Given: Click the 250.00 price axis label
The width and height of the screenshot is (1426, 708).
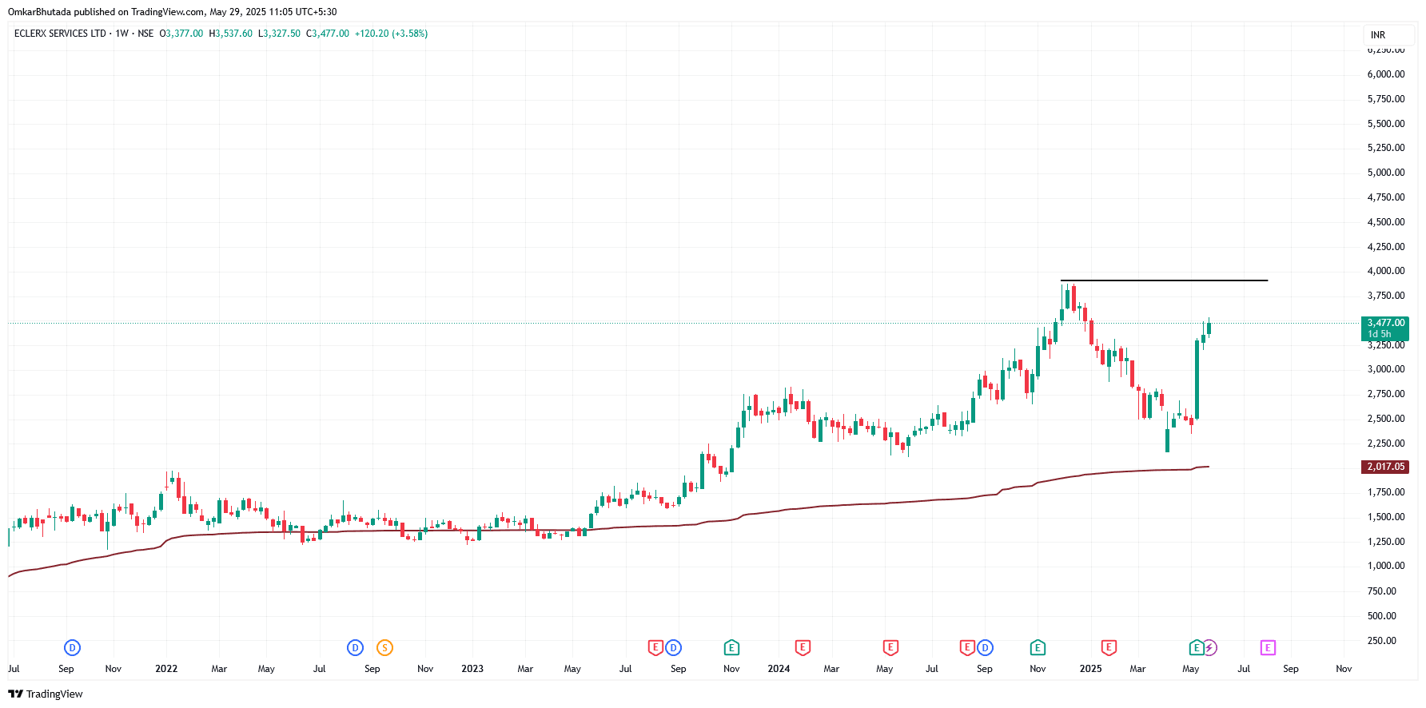Looking at the screenshot, I should click(1382, 641).
